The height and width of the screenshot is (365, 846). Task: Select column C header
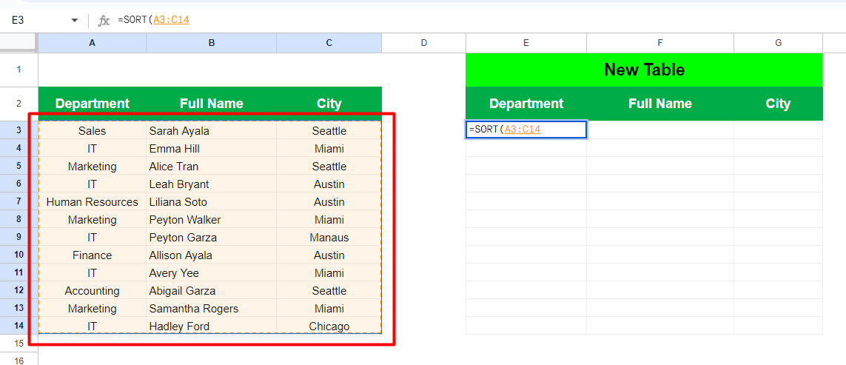[329, 43]
